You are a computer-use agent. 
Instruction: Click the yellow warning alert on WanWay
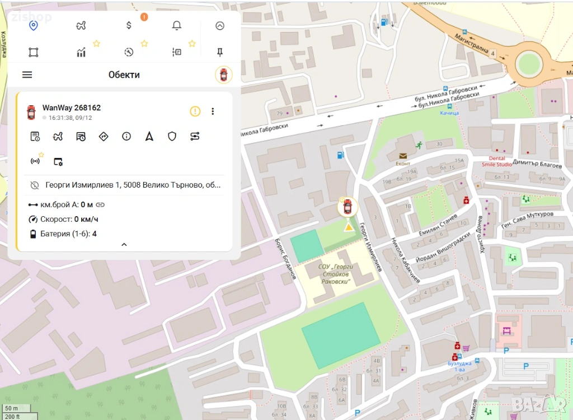(195, 111)
